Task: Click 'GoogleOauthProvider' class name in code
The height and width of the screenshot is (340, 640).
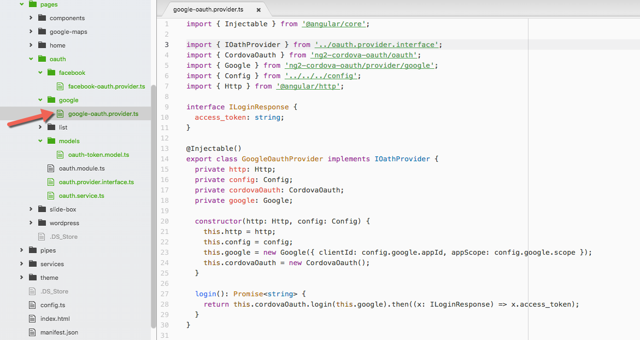Action: (x=283, y=159)
